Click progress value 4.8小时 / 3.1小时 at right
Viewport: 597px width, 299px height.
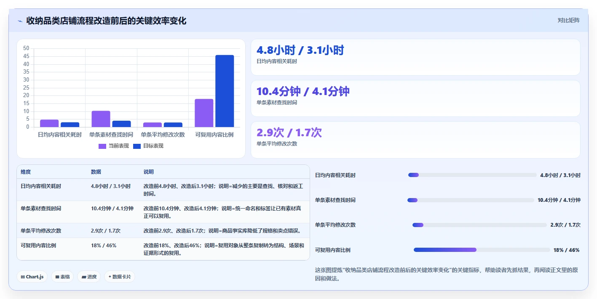pos(560,175)
